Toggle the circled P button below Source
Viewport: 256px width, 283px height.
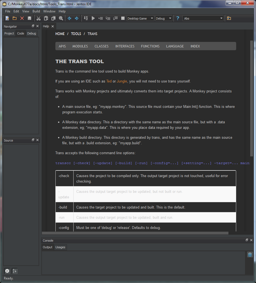[7, 271]
